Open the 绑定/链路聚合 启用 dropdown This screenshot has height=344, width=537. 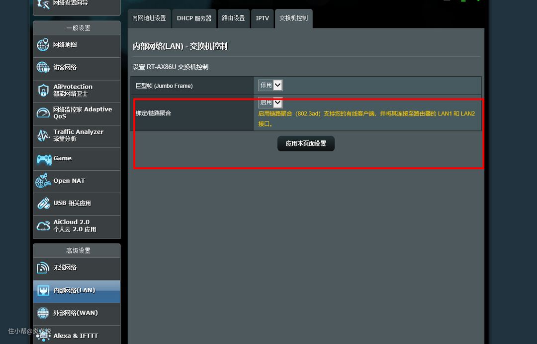[270, 103]
